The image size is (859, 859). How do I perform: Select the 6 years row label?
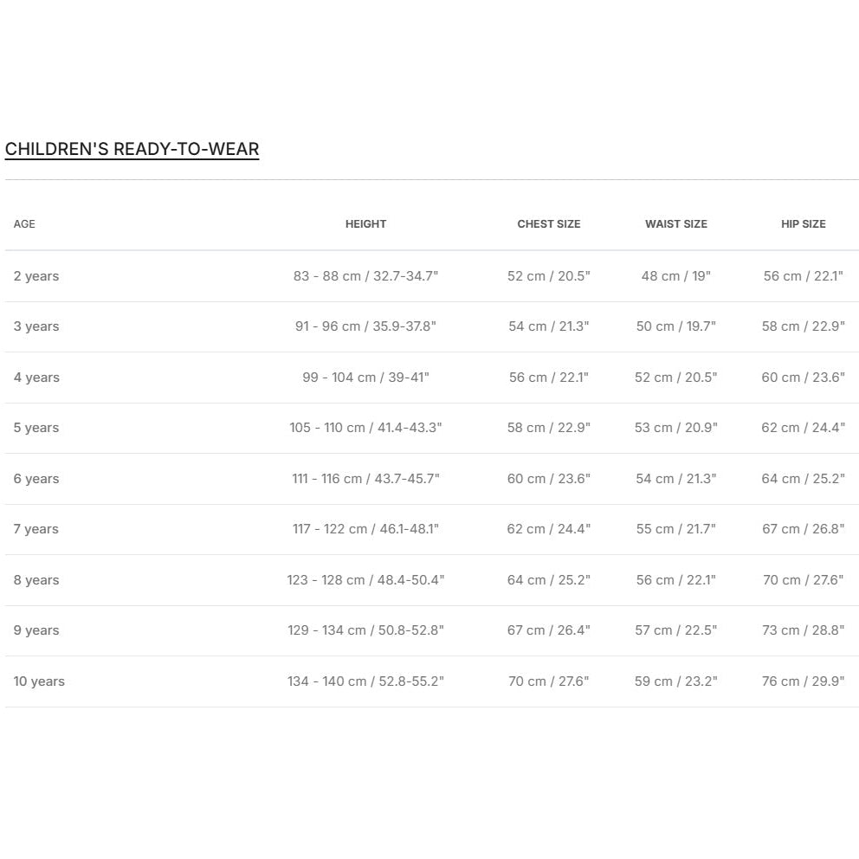click(36, 479)
